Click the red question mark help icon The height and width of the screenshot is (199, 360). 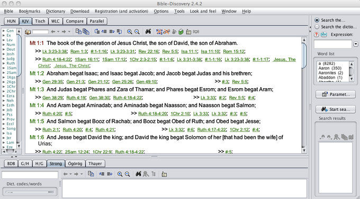pyautogui.click(x=317, y=34)
